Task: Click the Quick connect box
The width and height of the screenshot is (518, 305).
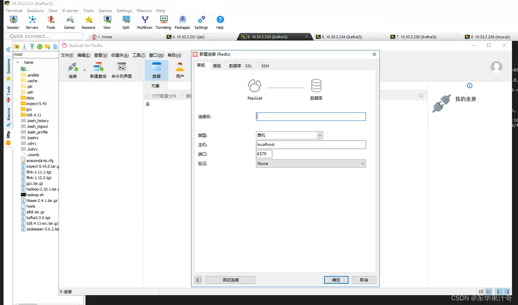Action: [x=44, y=36]
